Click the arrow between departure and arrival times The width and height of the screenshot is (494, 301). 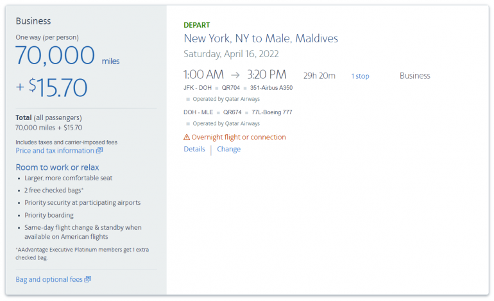tap(235, 76)
